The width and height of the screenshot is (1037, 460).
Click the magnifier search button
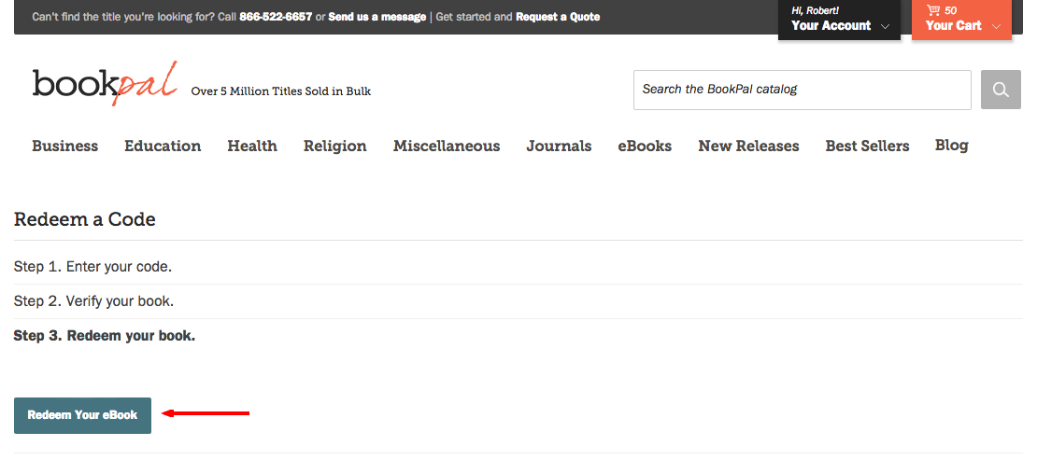(x=1001, y=90)
